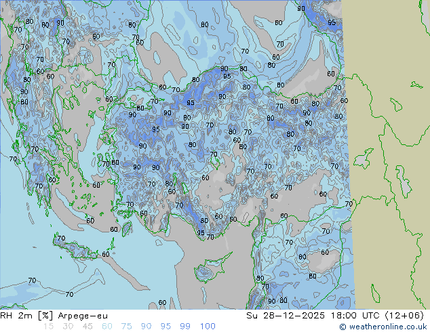The width and height of the screenshot is (430, 332).
Task: Click the island of Cyprus on the map
Action: pos(209,270)
